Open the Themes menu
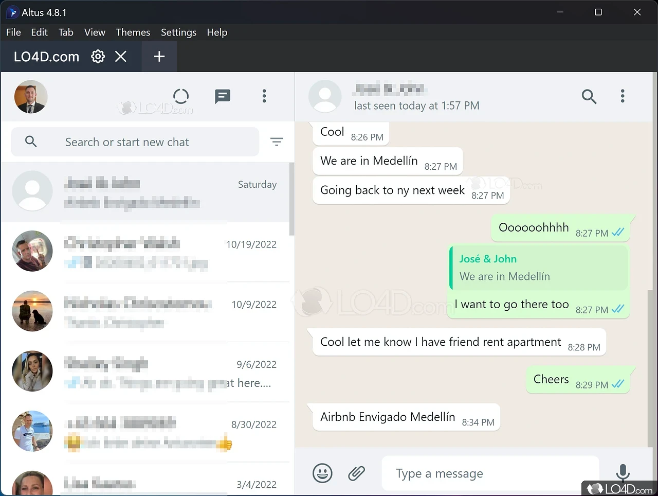Screen dimensions: 658x496 pyautogui.click(x=133, y=32)
